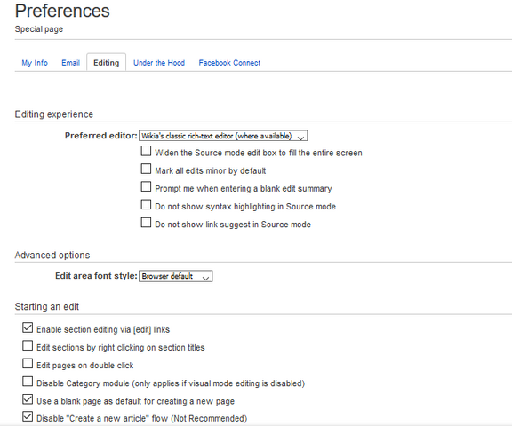Click the Editing experience section heading
The width and height of the screenshot is (512, 426).
pyautogui.click(x=54, y=114)
